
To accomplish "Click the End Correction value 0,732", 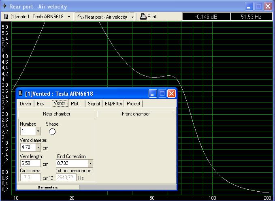I will (72, 163).
